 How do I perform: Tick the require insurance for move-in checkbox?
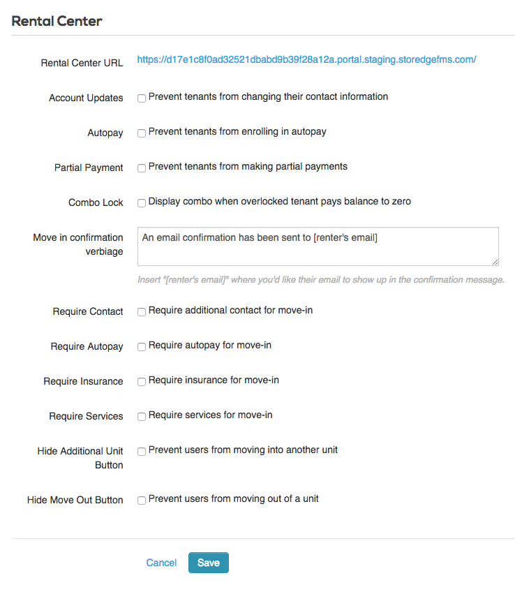tap(142, 382)
